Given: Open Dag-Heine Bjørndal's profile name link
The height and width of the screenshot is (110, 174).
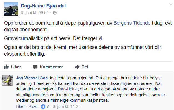Looking at the screenshot, I should (x=43, y=6).
